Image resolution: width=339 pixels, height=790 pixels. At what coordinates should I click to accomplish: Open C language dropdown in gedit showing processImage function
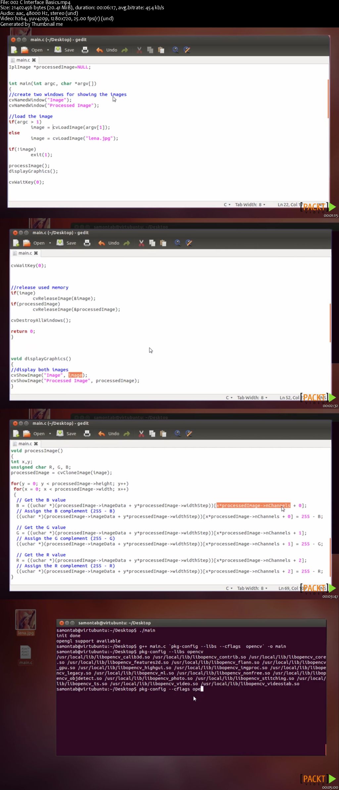click(229, 588)
